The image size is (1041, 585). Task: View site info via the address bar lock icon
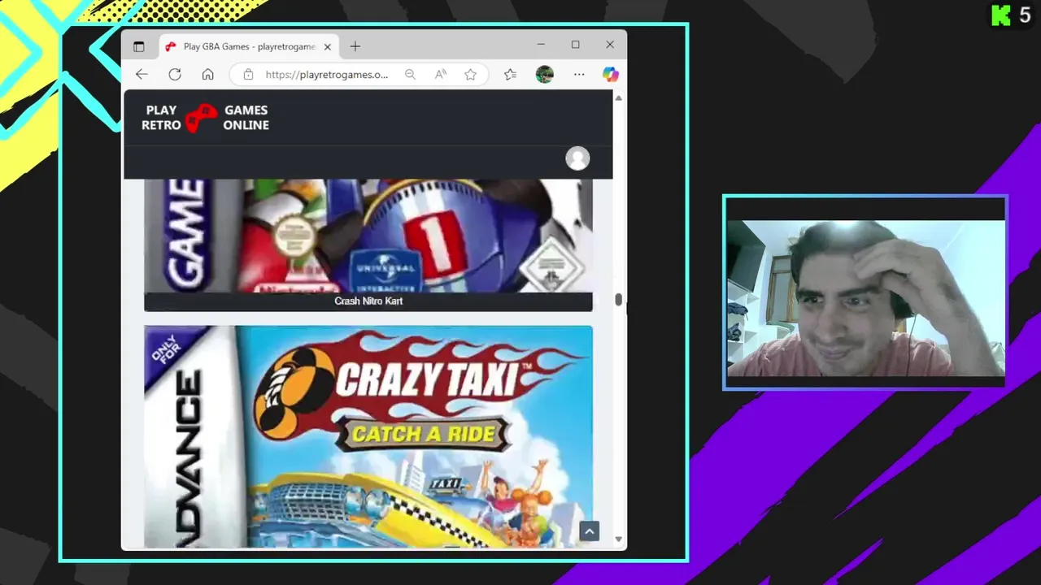click(x=248, y=75)
